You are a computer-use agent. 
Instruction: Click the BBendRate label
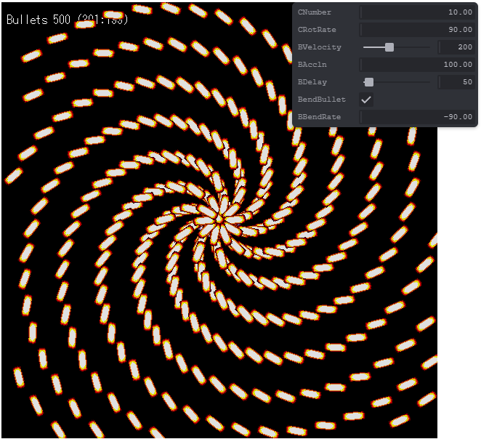tap(319, 117)
